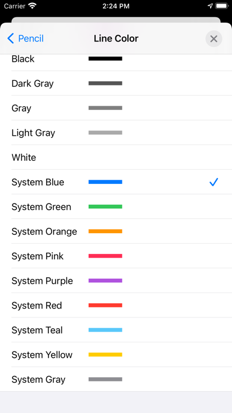The height and width of the screenshot is (413, 232).
Task: Choose System Gray list entry
Action: [x=116, y=379]
